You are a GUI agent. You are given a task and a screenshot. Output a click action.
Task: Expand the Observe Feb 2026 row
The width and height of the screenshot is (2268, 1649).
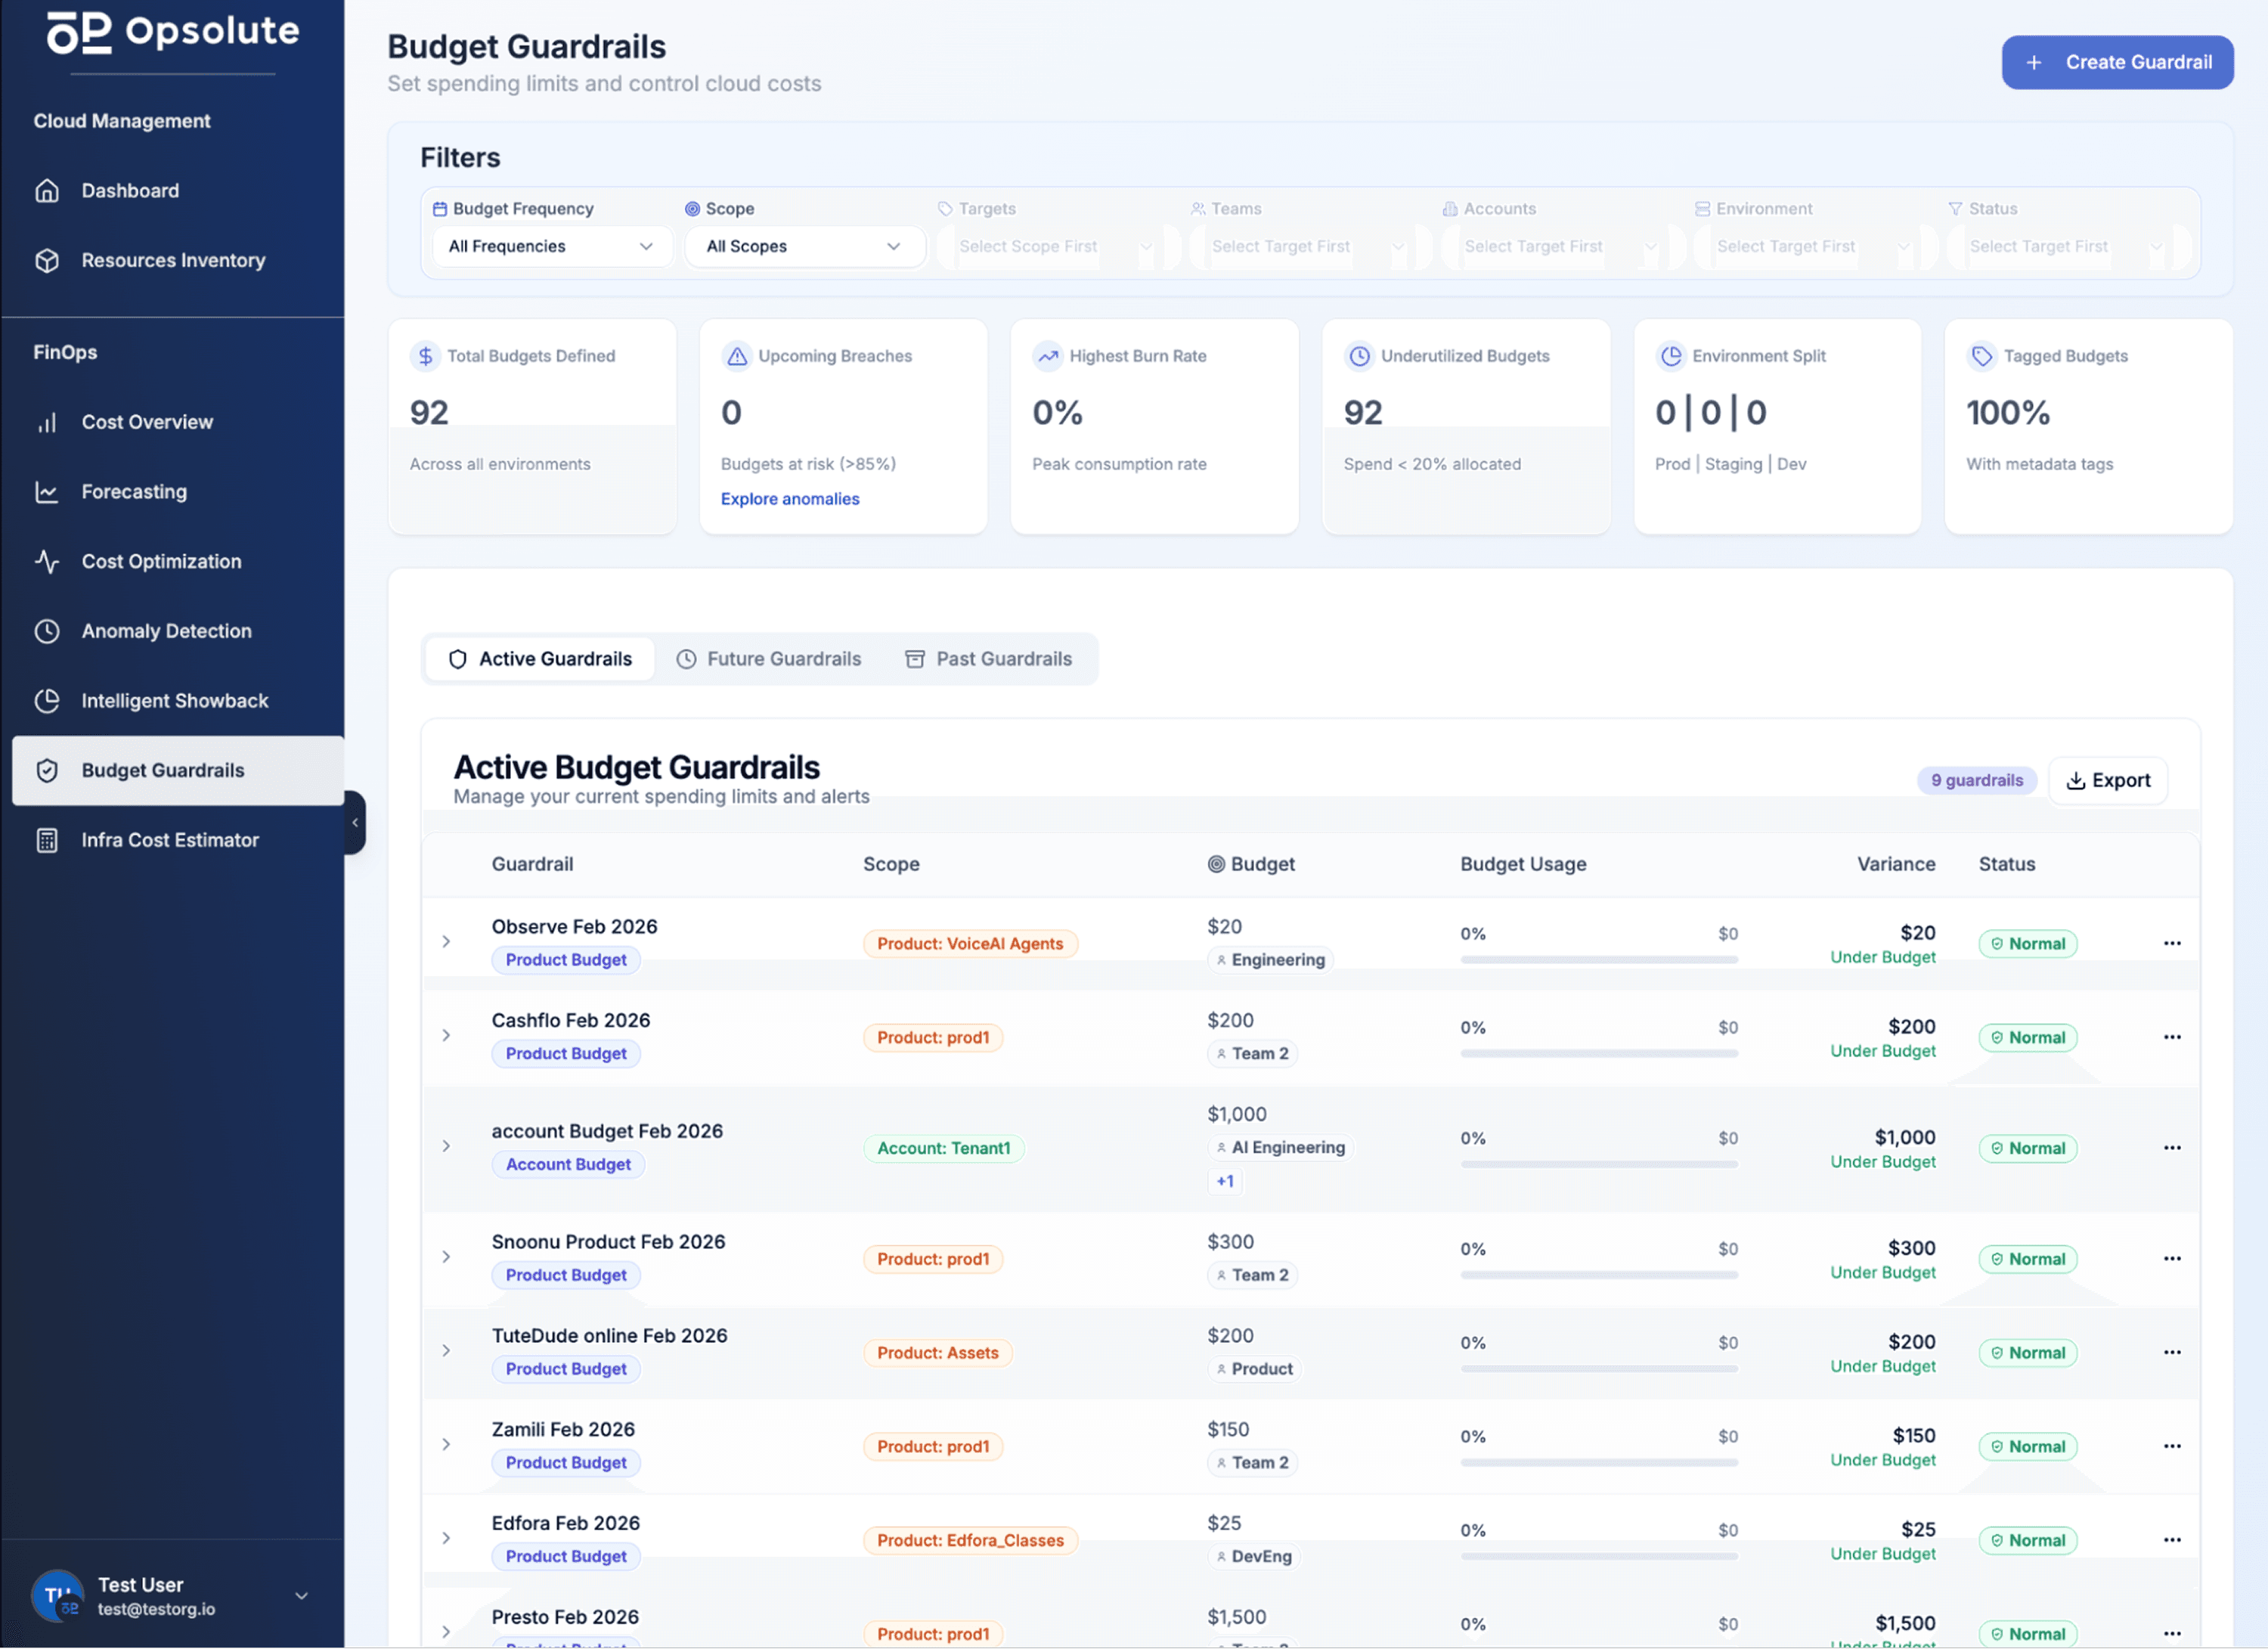(x=446, y=942)
